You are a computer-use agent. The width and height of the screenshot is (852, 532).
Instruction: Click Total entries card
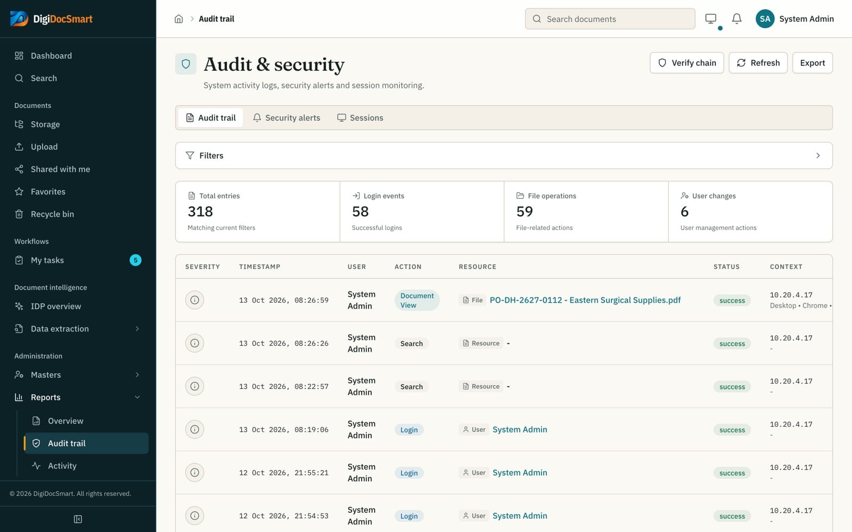click(x=258, y=212)
